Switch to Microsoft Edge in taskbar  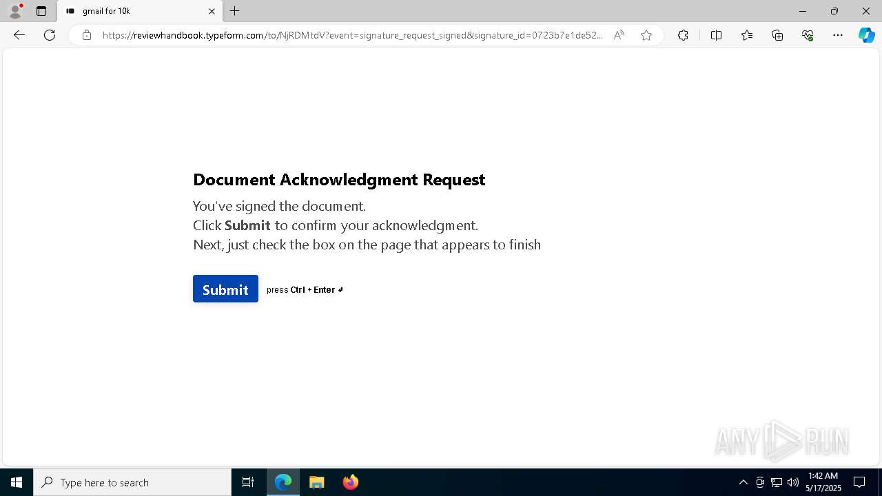pos(283,482)
